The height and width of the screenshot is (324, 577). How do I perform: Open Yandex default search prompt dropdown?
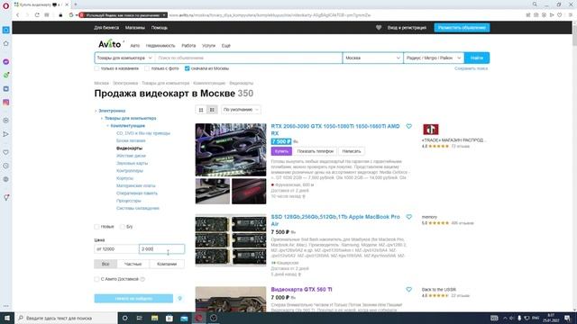(x=164, y=15)
